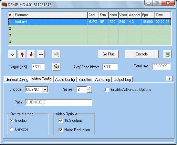This screenshot has width=177, height=145.
Task: Open the Audio Config tab
Action: click(65, 80)
